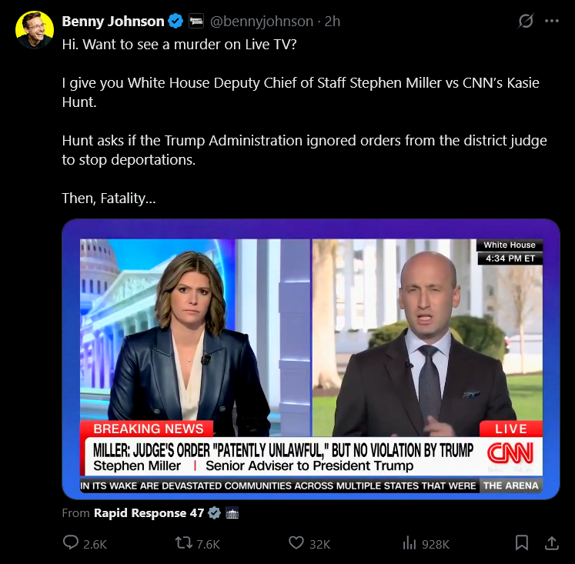
Task: Click the White House affiliation icon
Action: pos(232,513)
